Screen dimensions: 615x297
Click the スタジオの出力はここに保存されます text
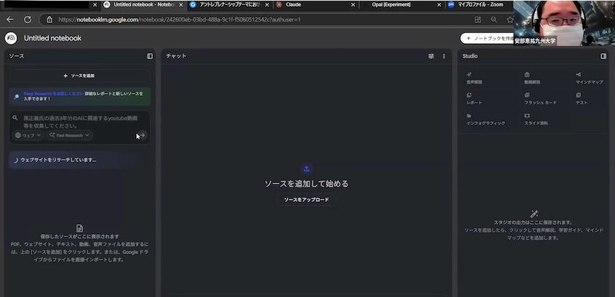534,223
